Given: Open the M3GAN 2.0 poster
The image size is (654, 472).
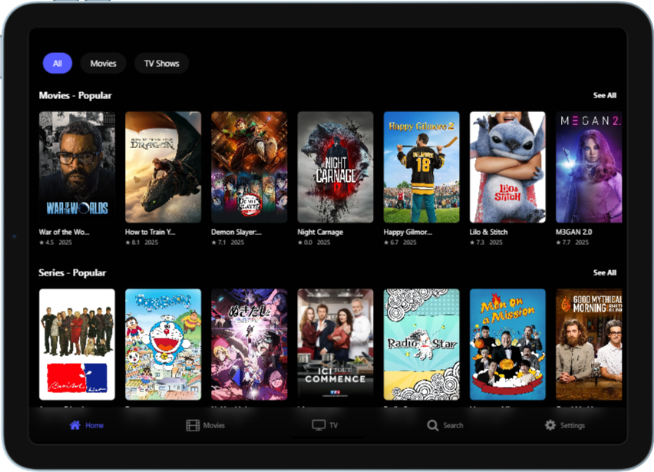Looking at the screenshot, I should pos(589,167).
